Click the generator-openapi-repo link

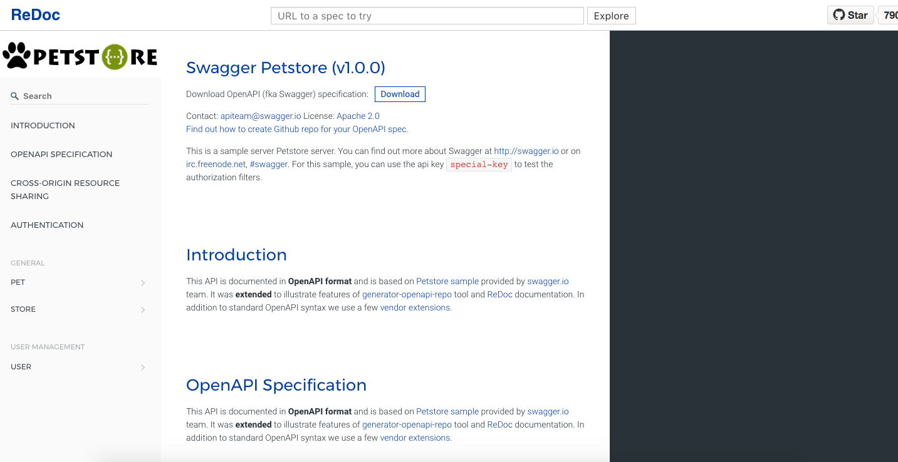point(407,294)
